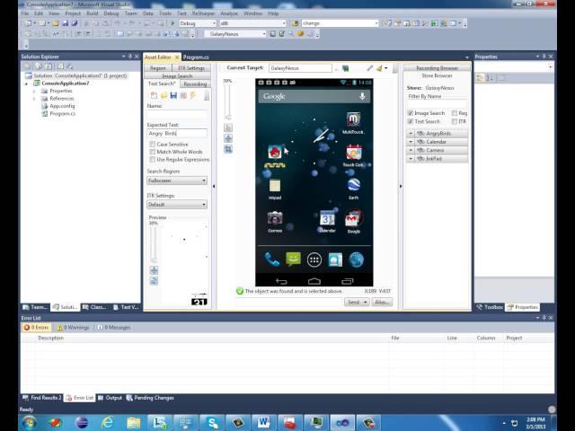Click the Angry Birds icon on the phone screen

click(x=275, y=152)
